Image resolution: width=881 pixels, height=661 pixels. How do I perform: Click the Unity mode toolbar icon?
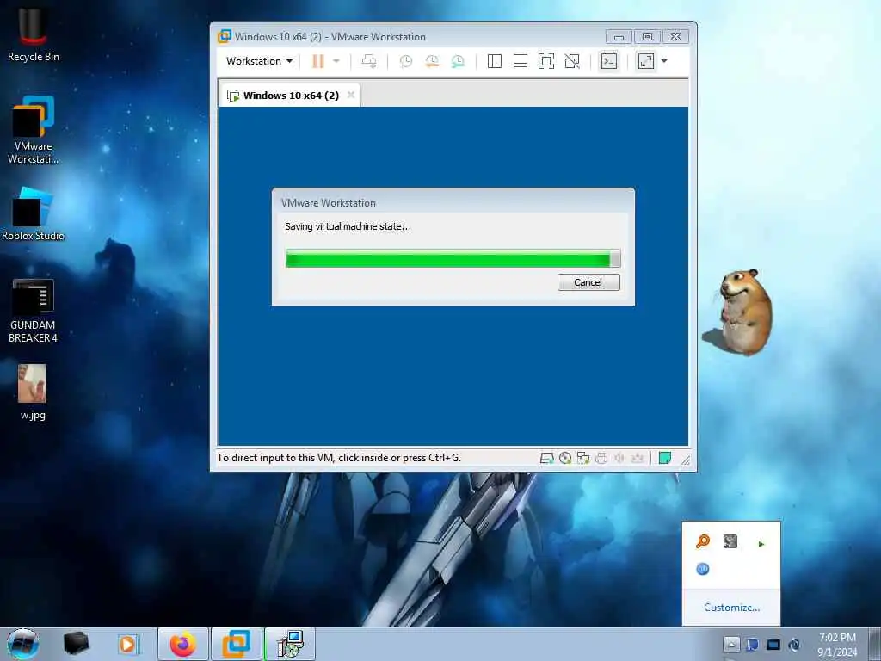pyautogui.click(x=572, y=61)
